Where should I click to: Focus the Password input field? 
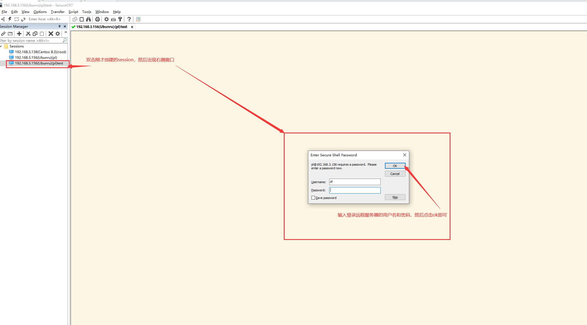(x=355, y=190)
